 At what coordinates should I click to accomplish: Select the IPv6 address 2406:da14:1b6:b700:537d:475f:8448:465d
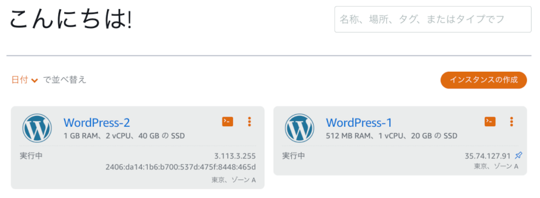point(181,167)
